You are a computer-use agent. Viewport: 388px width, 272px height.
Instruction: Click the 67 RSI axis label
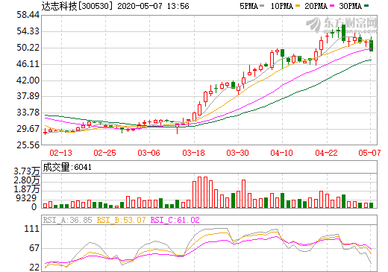point(34,248)
